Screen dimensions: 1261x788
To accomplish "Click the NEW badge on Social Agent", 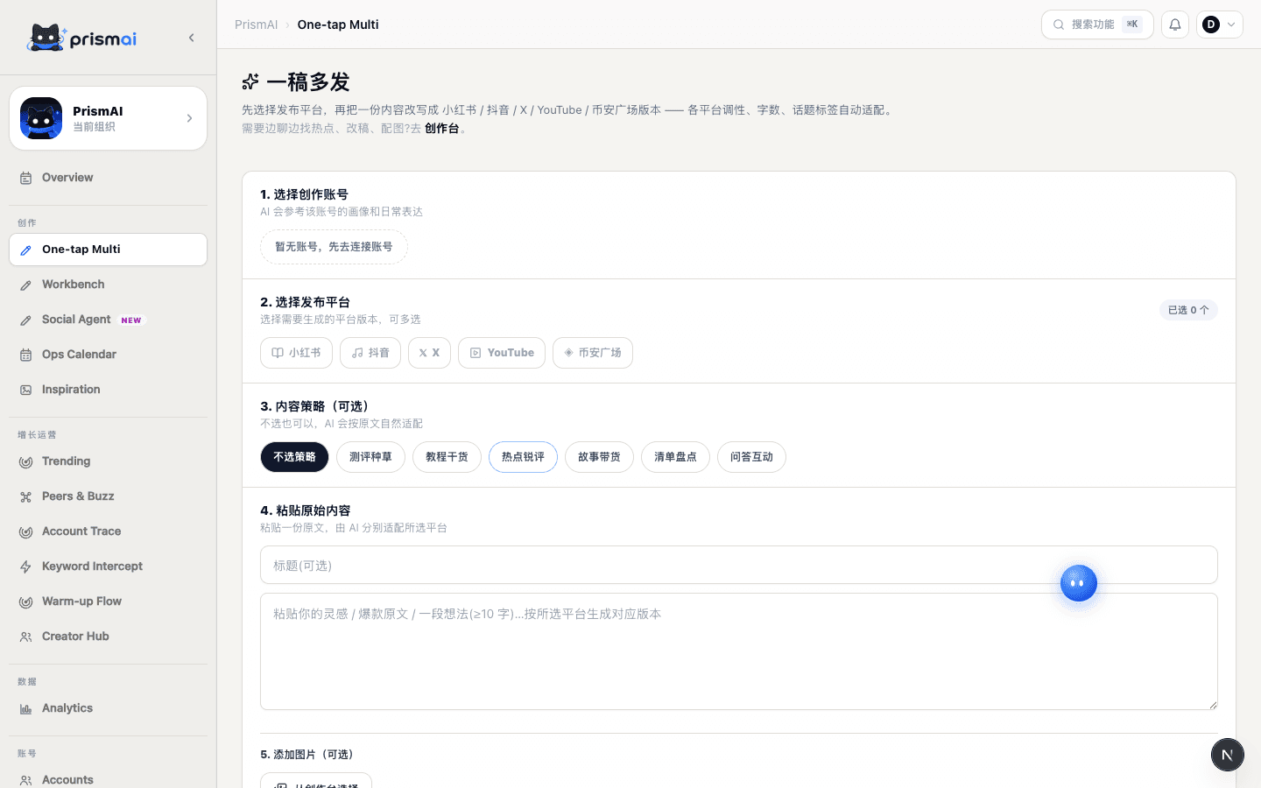I will (x=131, y=320).
